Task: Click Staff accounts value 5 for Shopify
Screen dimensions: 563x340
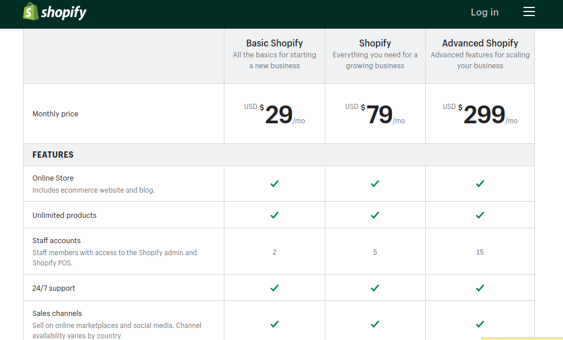Action: click(375, 252)
